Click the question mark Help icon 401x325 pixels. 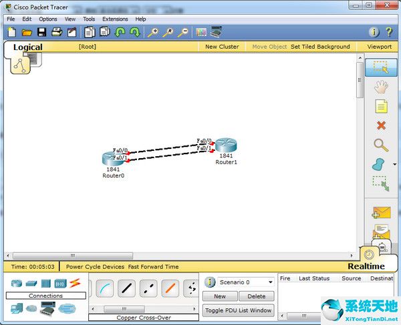click(389, 32)
